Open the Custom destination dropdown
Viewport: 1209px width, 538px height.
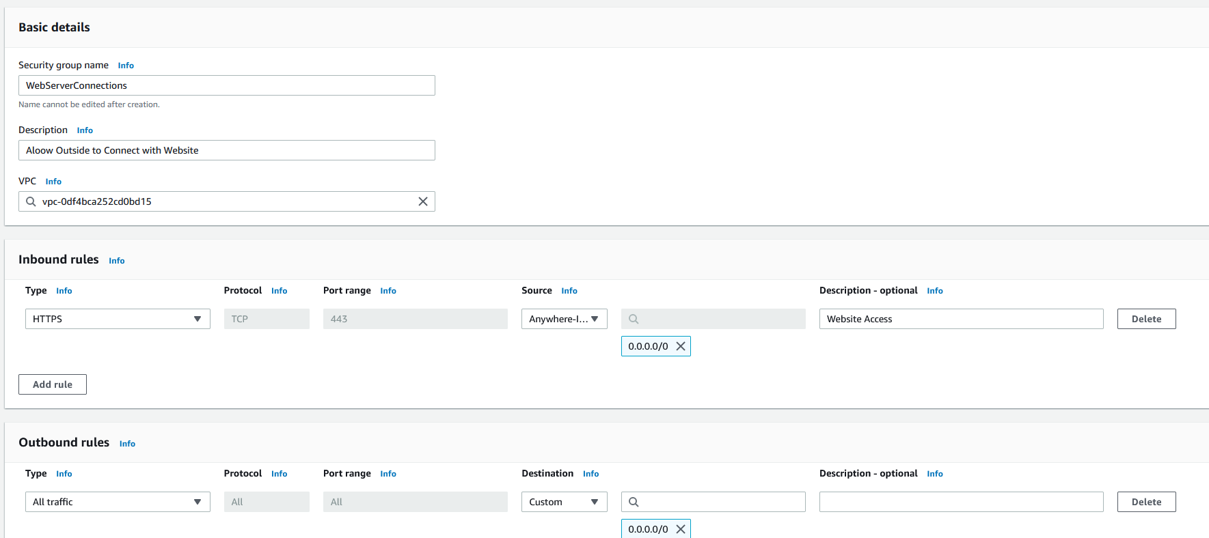click(x=564, y=502)
